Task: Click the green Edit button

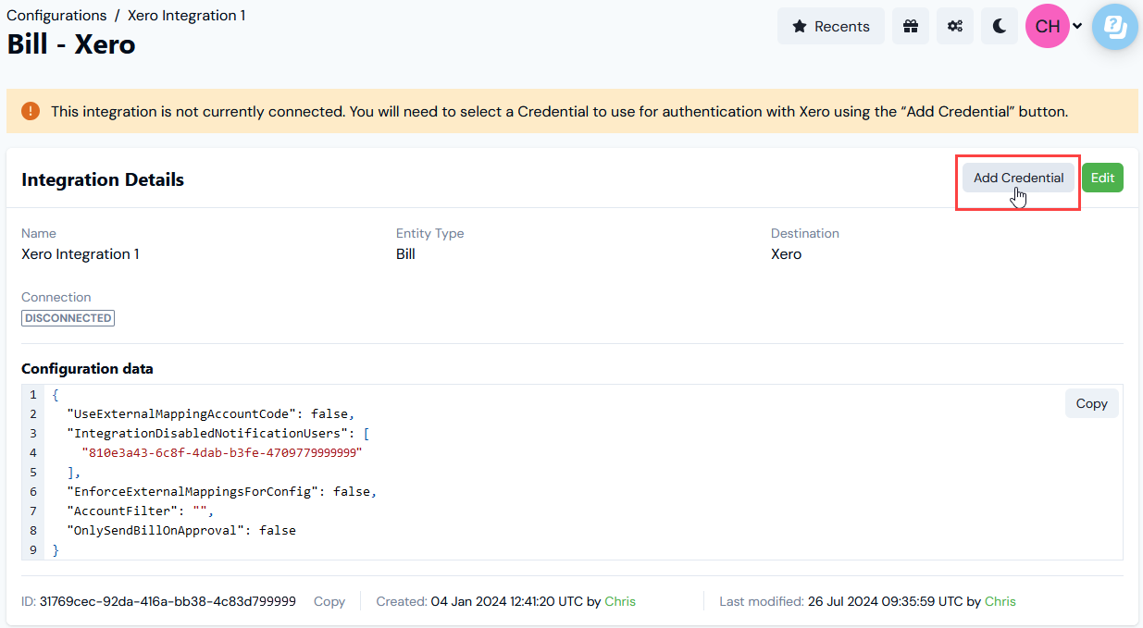Action: tap(1102, 177)
